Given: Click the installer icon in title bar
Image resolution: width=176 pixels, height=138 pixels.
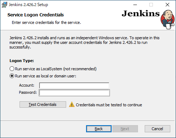Looking at the screenshot, I should (x=4, y=5).
